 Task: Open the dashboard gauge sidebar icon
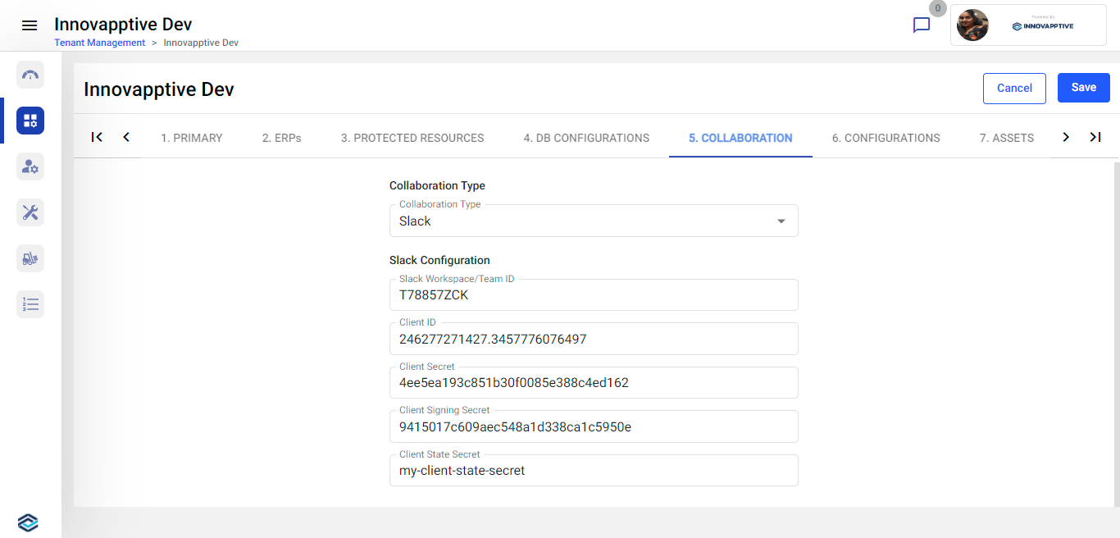coord(30,75)
